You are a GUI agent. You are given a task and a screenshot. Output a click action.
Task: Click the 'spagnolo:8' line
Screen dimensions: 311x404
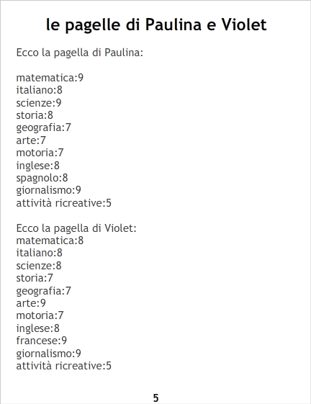[42, 178]
